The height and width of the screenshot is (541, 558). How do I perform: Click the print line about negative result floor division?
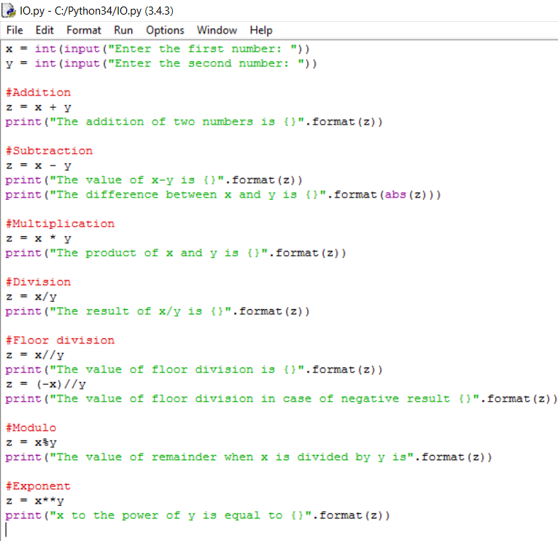(281, 399)
